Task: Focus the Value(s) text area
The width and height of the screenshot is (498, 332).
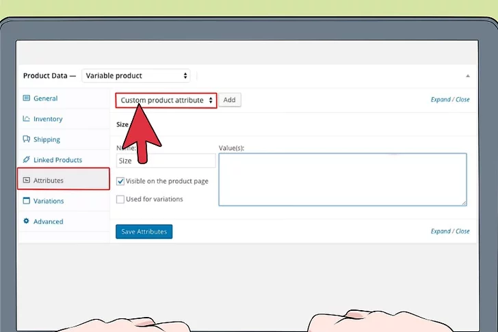Action: coord(342,179)
